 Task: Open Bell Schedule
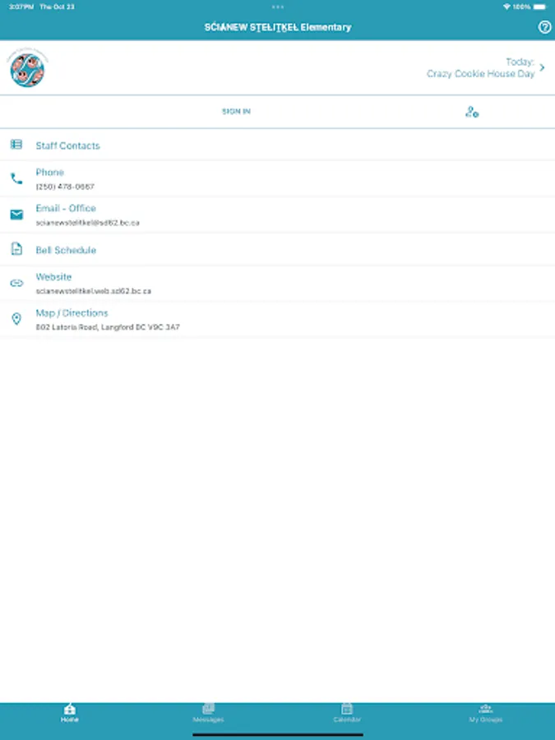pyautogui.click(x=278, y=250)
